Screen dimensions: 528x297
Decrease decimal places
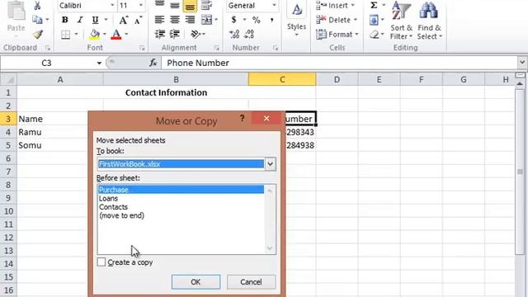click(x=249, y=34)
